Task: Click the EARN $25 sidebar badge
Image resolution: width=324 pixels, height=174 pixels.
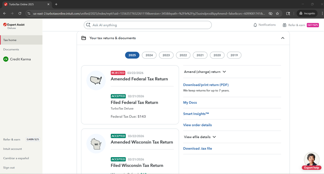Action: tap(33, 139)
